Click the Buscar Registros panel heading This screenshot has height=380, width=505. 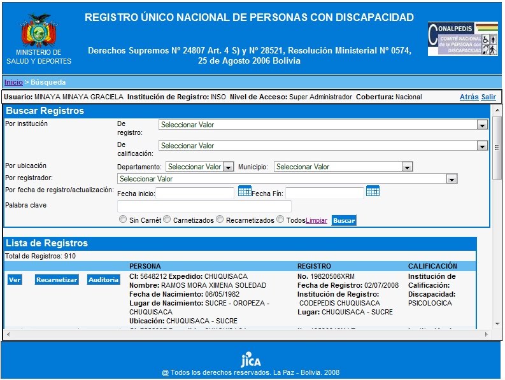[x=45, y=111]
